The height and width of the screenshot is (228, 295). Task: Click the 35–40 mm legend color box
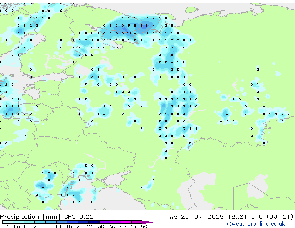[x=115, y=222]
